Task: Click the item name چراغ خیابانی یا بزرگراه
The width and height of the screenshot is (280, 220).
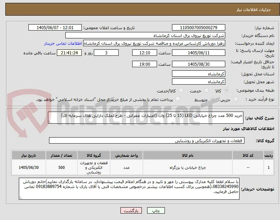Action: (x=188, y=167)
